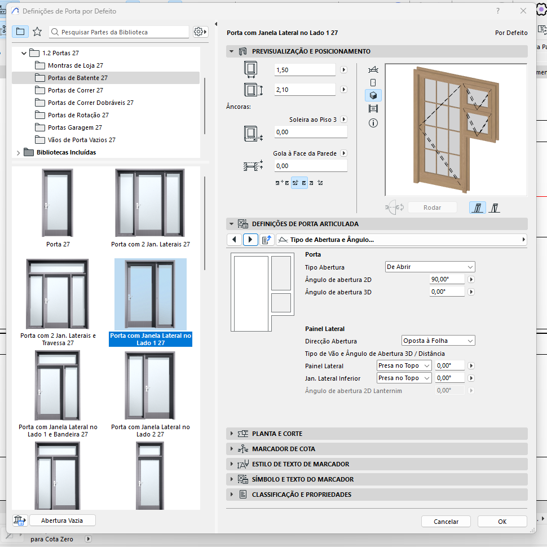Open the arrow menu beside height 2,10
Viewport: 547px width, 547px height.
pos(343,89)
